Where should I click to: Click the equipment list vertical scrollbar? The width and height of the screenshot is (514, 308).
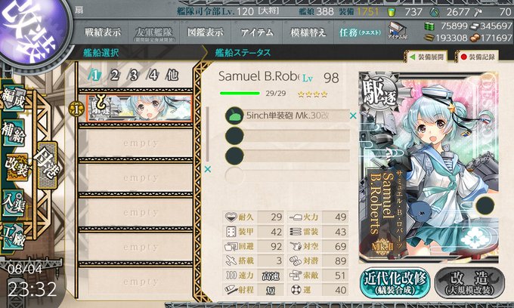point(207,134)
